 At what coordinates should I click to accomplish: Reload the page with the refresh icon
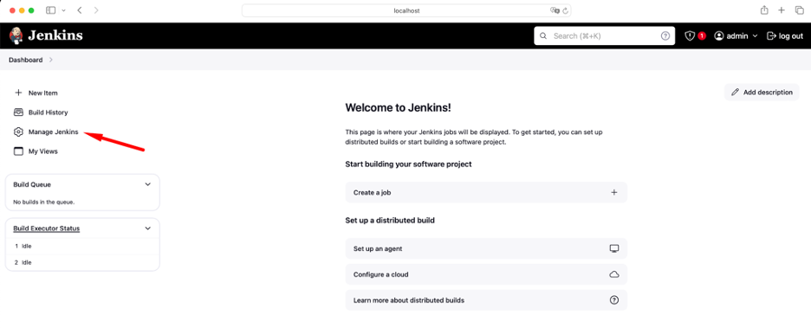(x=565, y=10)
